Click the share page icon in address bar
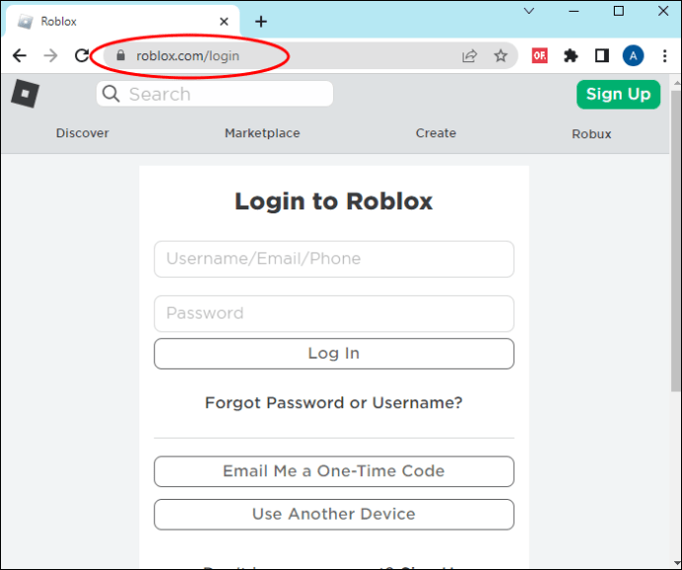This screenshot has height=570, width=682. coord(469,55)
